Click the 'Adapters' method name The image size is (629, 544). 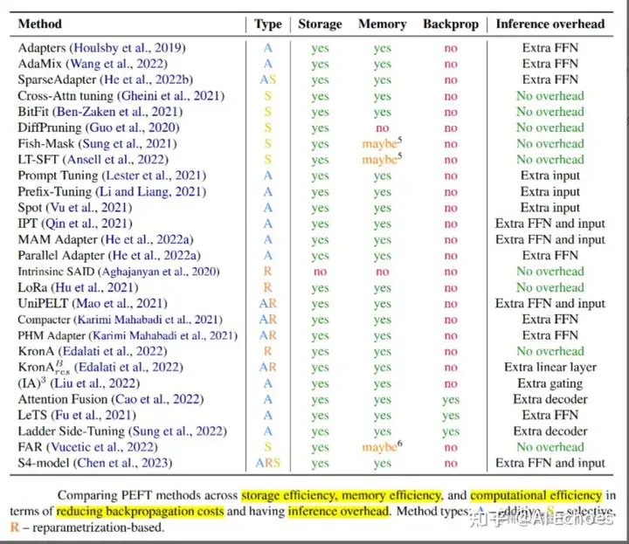coord(42,48)
